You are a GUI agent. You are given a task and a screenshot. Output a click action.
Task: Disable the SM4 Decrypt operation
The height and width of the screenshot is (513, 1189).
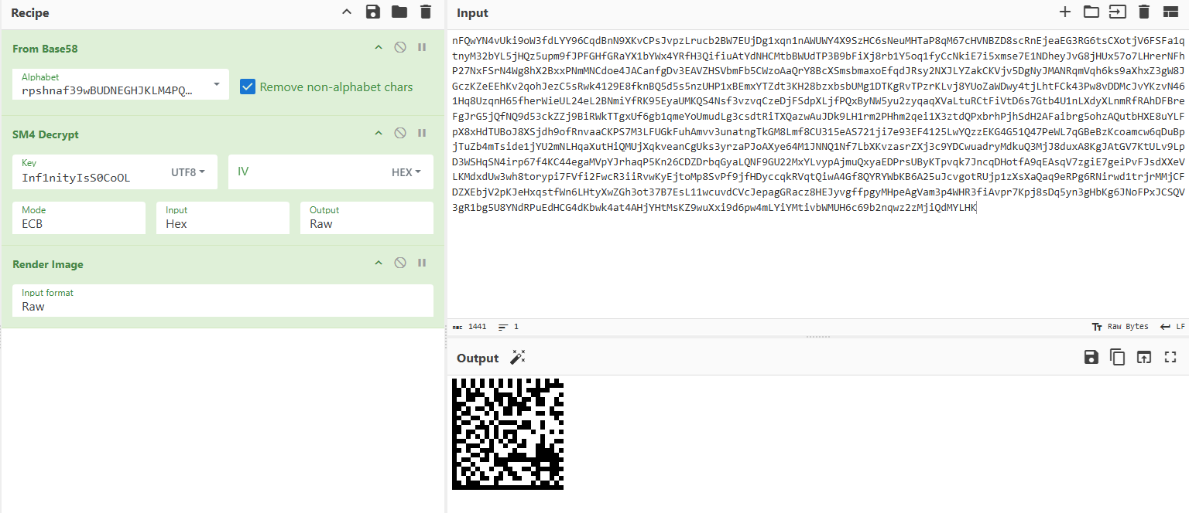coord(400,134)
